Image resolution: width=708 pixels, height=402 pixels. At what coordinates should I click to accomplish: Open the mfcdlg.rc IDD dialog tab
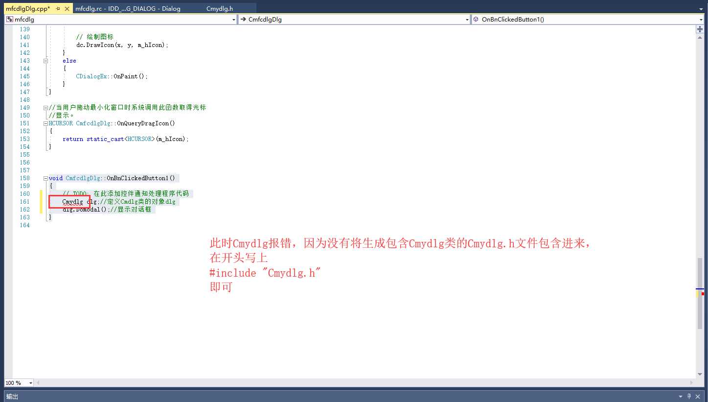click(128, 9)
